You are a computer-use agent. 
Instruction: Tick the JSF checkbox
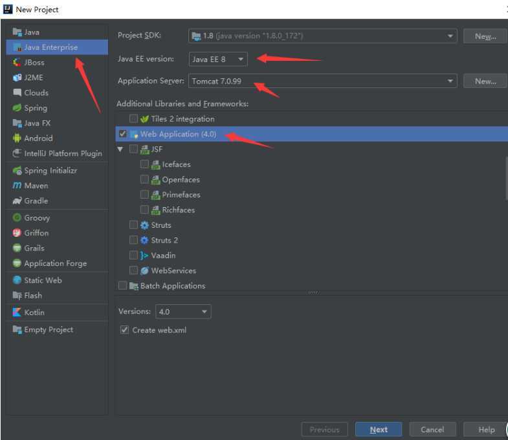click(133, 149)
